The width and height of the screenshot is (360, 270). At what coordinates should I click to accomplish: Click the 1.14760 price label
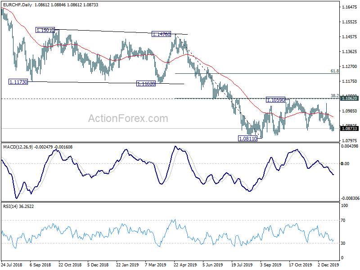(x=162, y=34)
